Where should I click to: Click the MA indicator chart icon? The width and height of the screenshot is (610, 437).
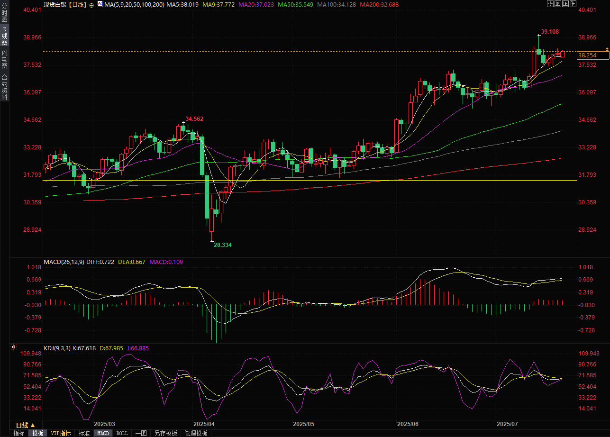click(100, 4)
